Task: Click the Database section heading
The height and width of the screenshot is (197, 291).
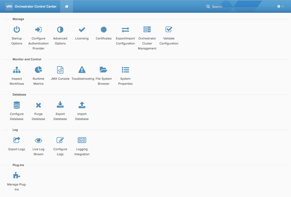Action: [19, 94]
